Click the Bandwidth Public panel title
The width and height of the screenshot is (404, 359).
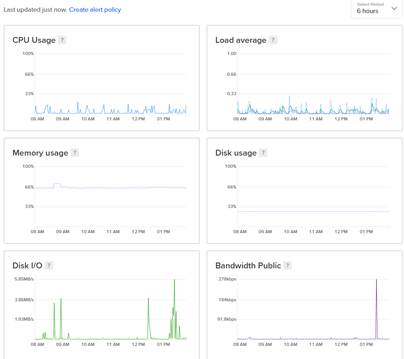(x=248, y=266)
